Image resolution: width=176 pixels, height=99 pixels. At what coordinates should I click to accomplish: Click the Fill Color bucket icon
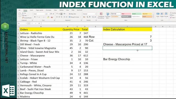(48, 17)
